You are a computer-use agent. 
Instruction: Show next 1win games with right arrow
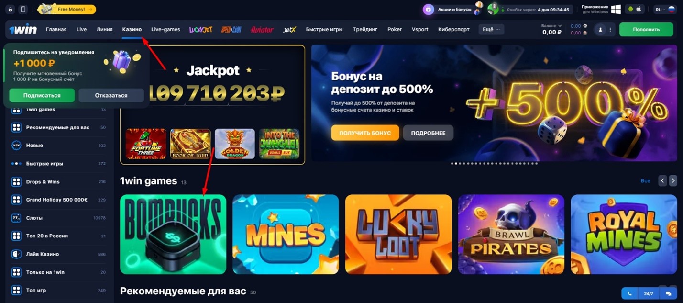[x=673, y=180]
